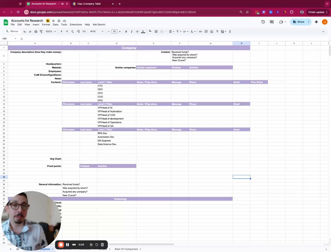Switch to the Rest Of Companies sheet tab
The width and height of the screenshot is (331, 252).
(126, 249)
